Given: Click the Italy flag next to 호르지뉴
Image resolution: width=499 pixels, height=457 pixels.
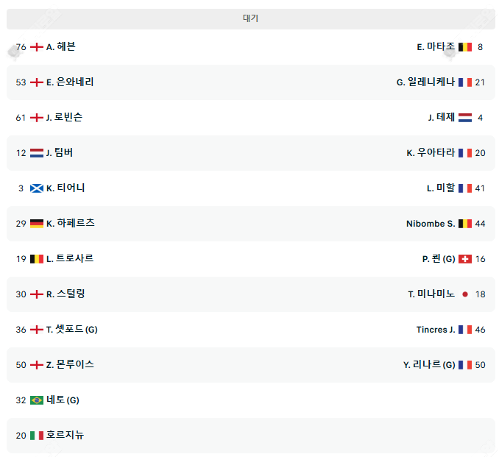Looking at the screenshot, I should pos(37,436).
